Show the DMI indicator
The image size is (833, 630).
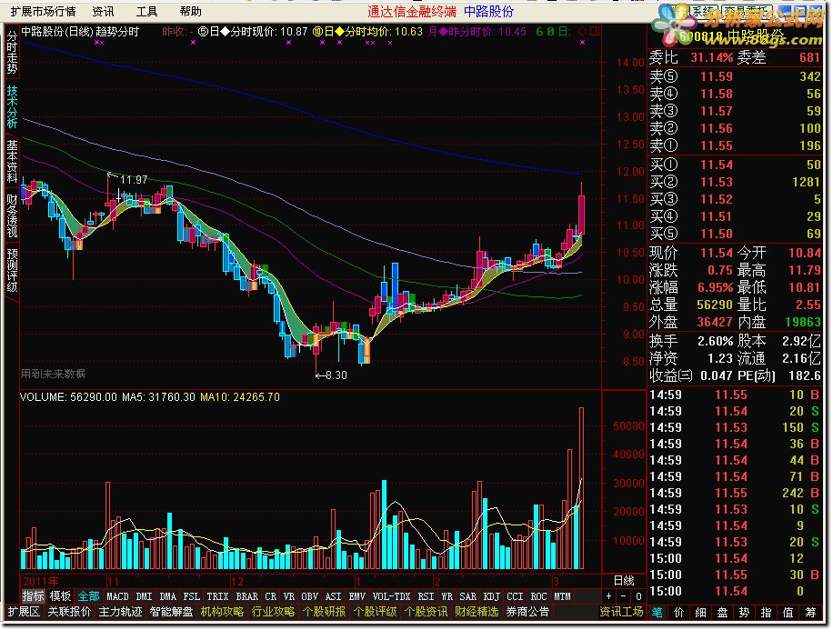point(144,596)
